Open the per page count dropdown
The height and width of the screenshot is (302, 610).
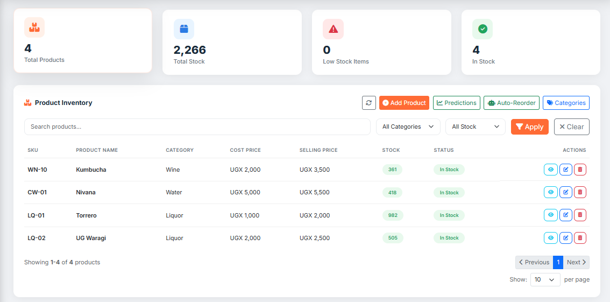[x=545, y=279]
